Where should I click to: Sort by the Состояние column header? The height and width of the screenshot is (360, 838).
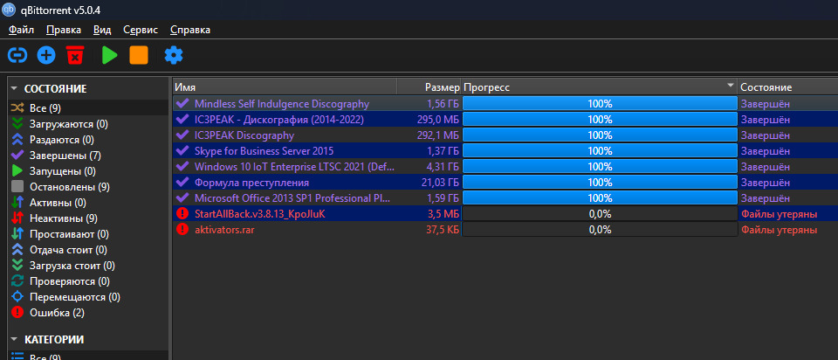tap(787, 87)
